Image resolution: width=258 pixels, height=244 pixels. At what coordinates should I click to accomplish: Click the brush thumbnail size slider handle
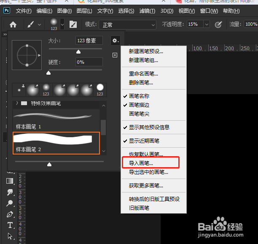(x=49, y=164)
